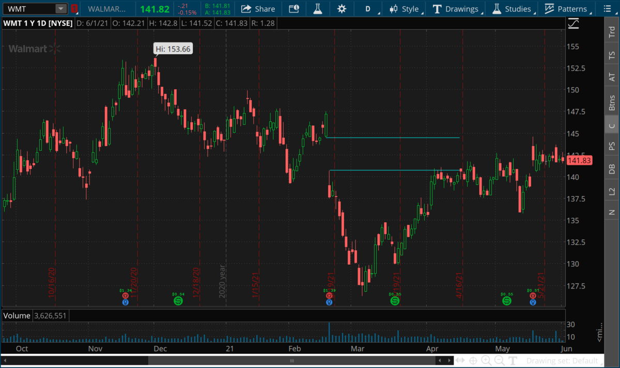The height and width of the screenshot is (368, 620).
Task: Toggle the price axis scale icon
Action: (574, 23)
